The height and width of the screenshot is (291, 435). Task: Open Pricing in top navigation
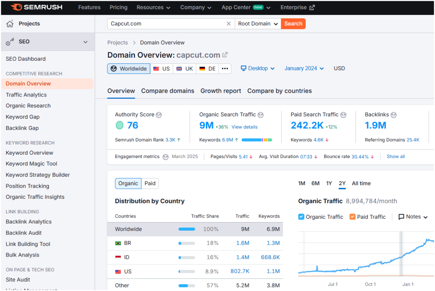pos(119,8)
